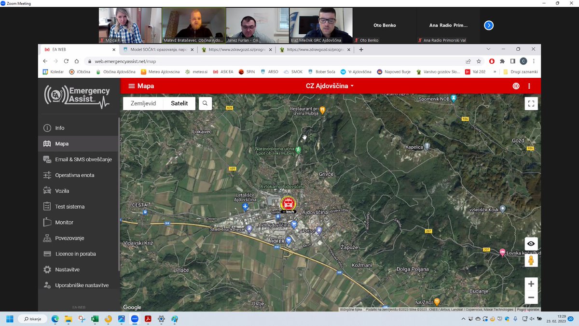Screen dimensions: 579x326
Task: Open the Koledar bookmark
Action: (x=53, y=71)
